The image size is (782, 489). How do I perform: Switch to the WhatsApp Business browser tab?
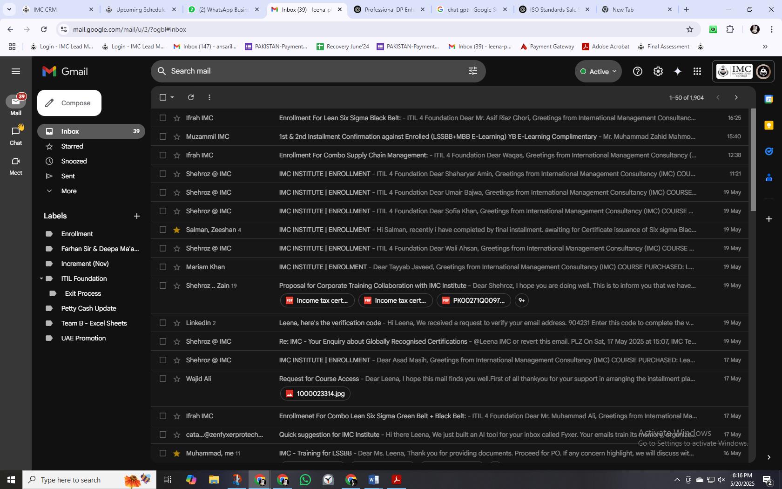223,9
